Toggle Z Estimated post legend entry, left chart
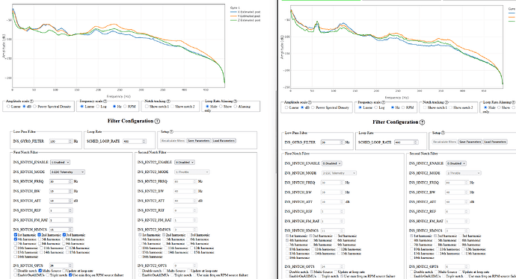 pos(245,20)
